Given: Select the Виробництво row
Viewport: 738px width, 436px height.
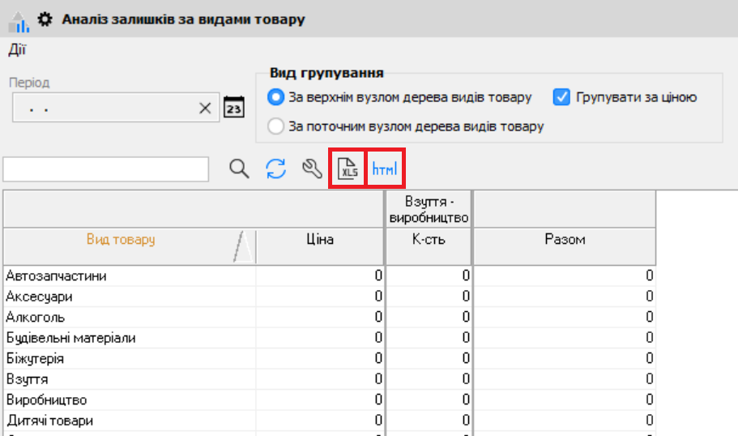Looking at the screenshot, I should 330,400.
